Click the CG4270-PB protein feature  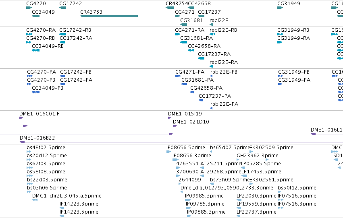(29, 84)
